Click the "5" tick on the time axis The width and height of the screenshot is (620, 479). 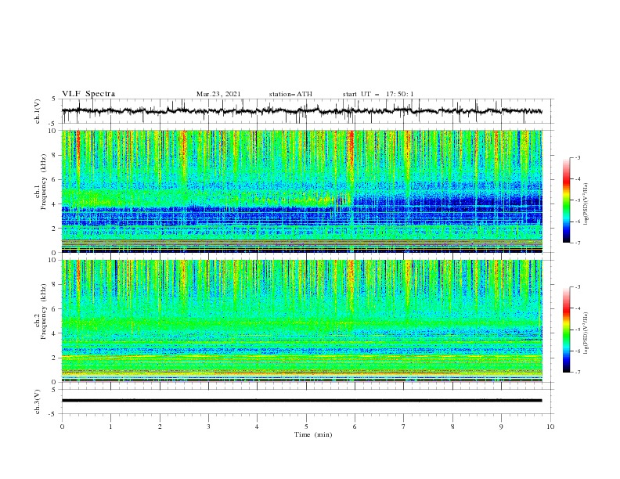tap(306, 427)
